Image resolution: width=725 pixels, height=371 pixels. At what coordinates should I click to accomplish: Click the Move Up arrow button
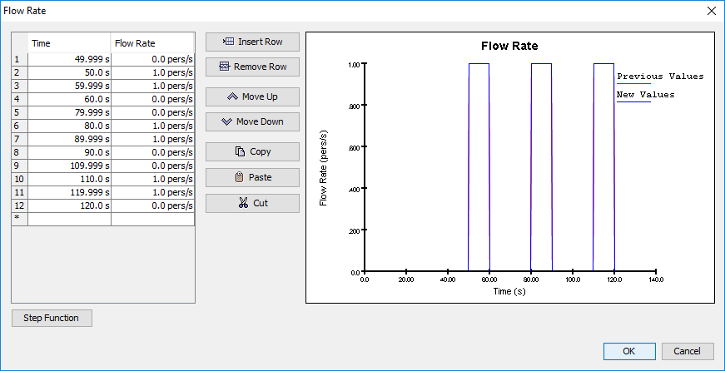click(x=252, y=96)
